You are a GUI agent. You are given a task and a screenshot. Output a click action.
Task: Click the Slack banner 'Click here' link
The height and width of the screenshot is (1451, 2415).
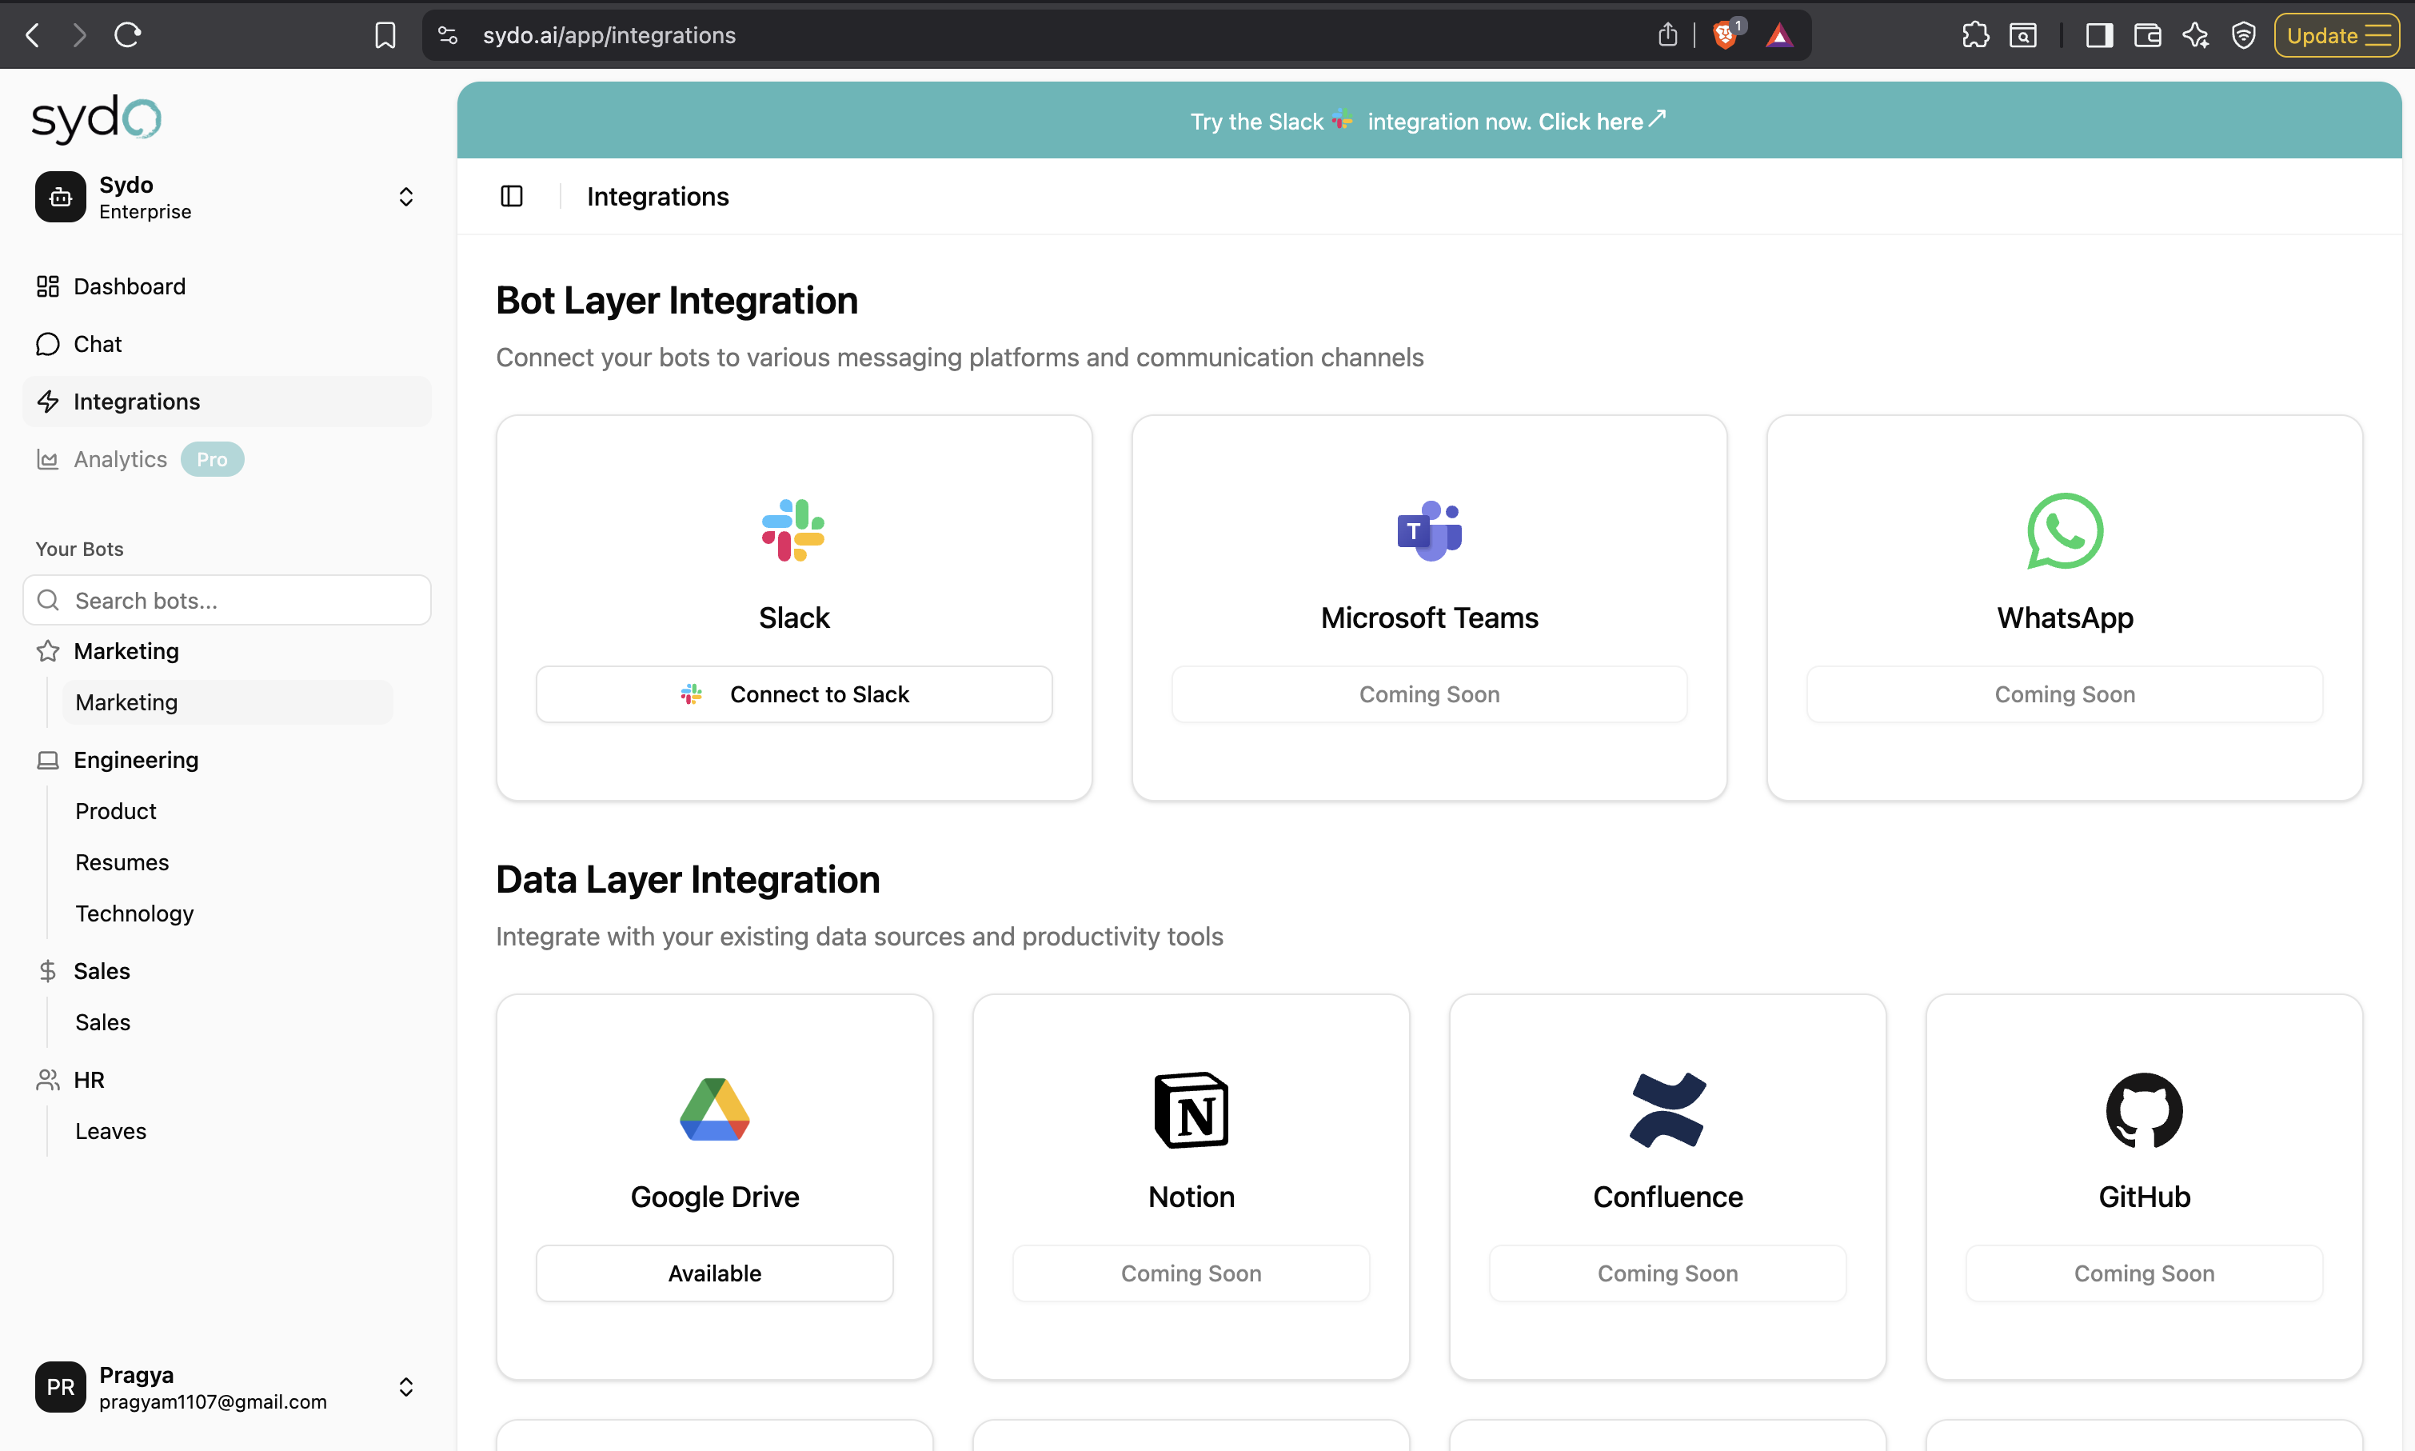1602,122
